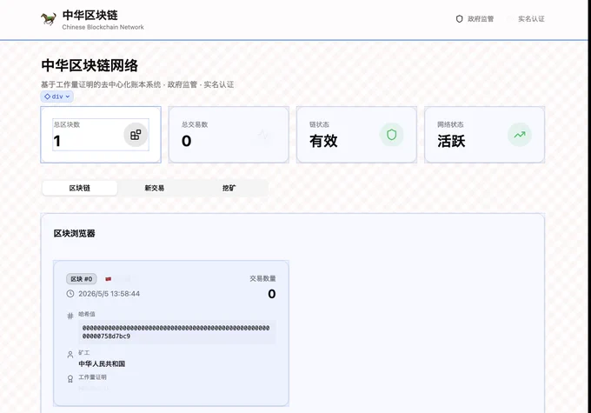Viewport: 591px width, 413px height.
Task: Switch to the 新交易 tab
Action: tap(155, 188)
